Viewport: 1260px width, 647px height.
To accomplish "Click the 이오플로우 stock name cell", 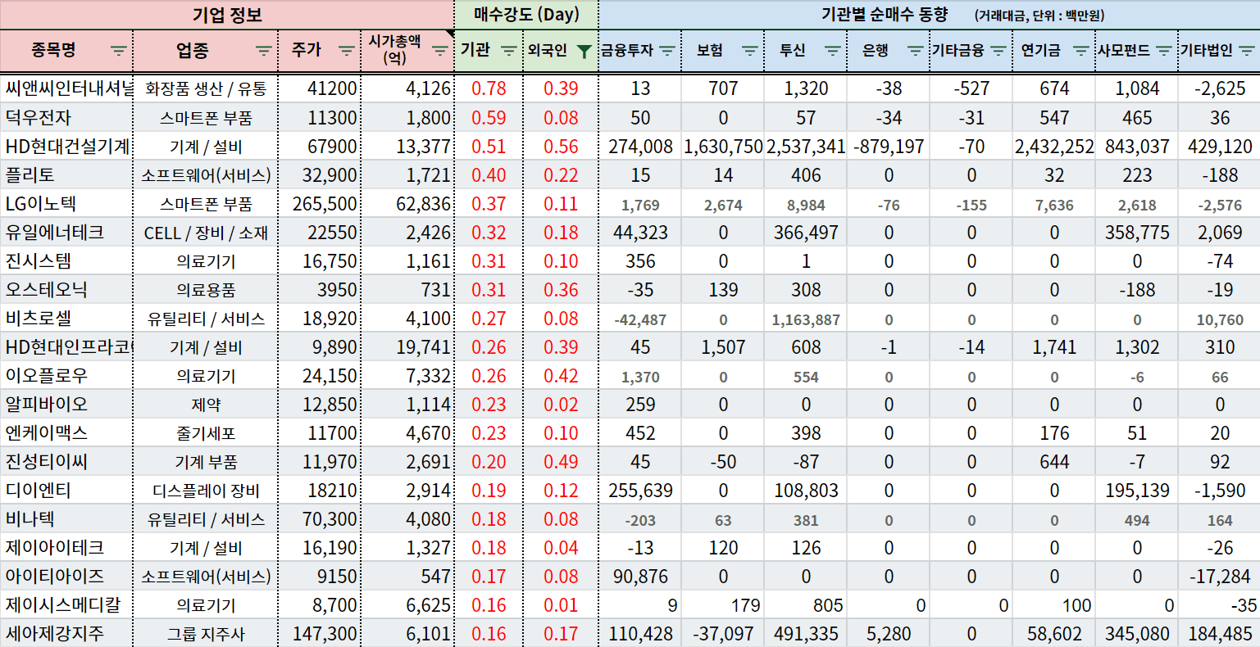I will [66, 376].
